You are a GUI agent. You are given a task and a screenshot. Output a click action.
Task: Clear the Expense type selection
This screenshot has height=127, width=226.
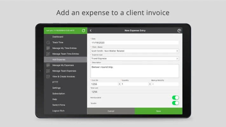coord(177,58)
